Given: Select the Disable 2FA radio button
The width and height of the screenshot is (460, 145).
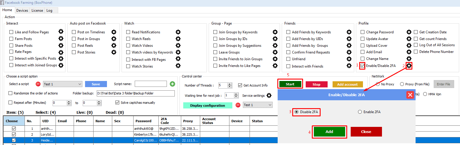Looking at the screenshot, I should point(297,112).
